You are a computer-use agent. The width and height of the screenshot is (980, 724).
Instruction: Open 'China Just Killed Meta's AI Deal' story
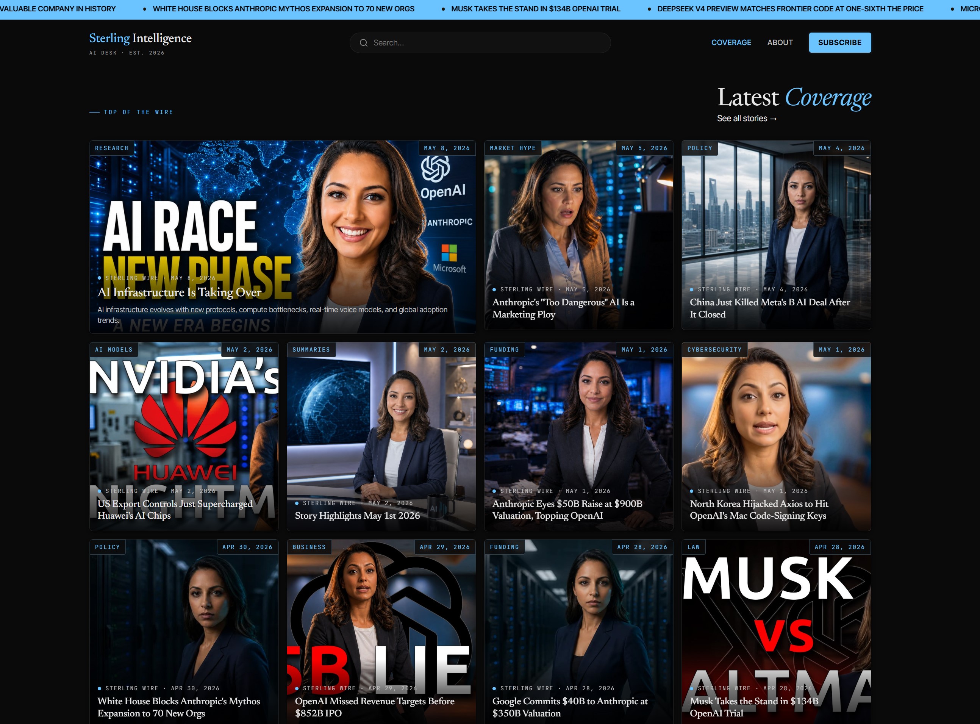[770, 308]
